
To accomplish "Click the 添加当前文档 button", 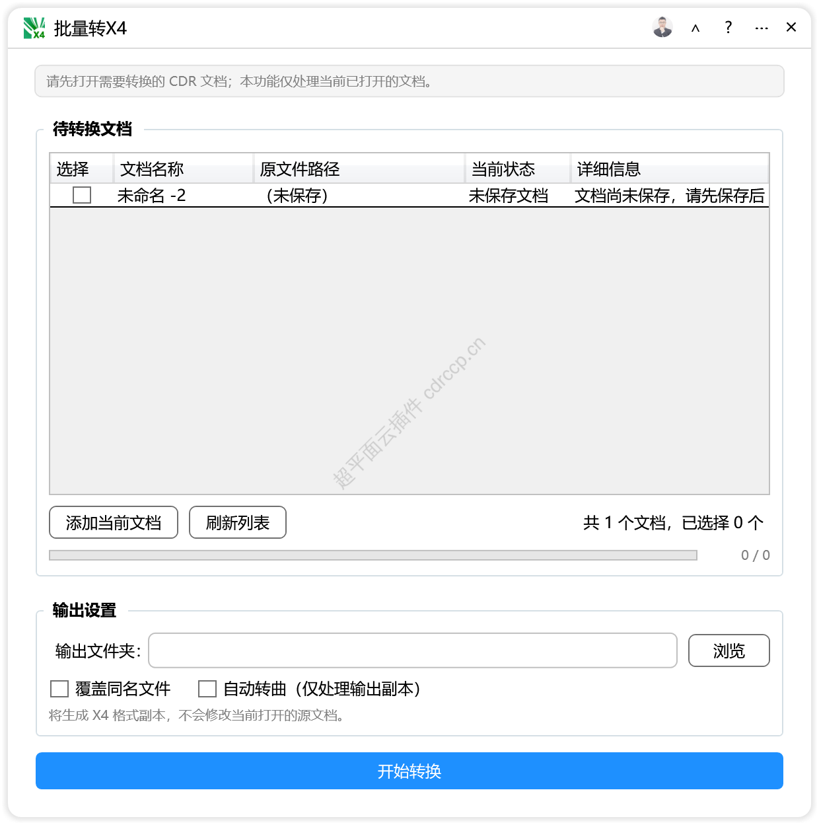I will coord(114,522).
